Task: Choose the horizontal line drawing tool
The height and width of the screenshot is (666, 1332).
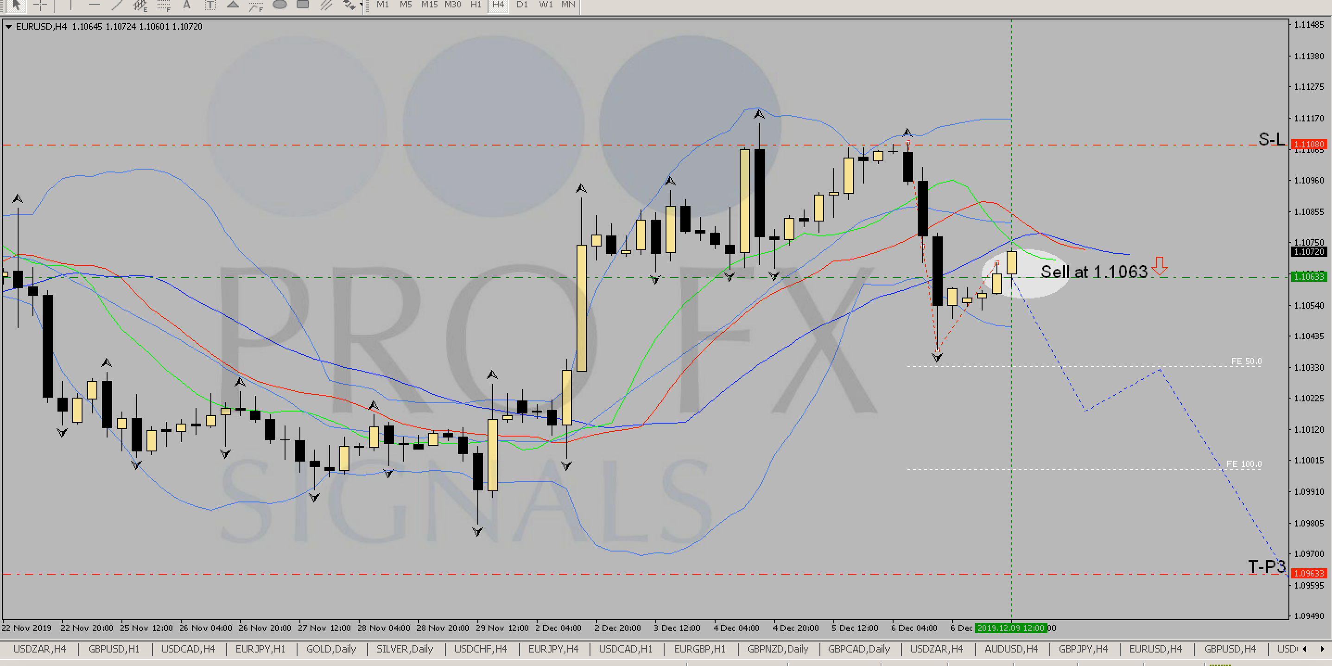Action: [x=94, y=5]
